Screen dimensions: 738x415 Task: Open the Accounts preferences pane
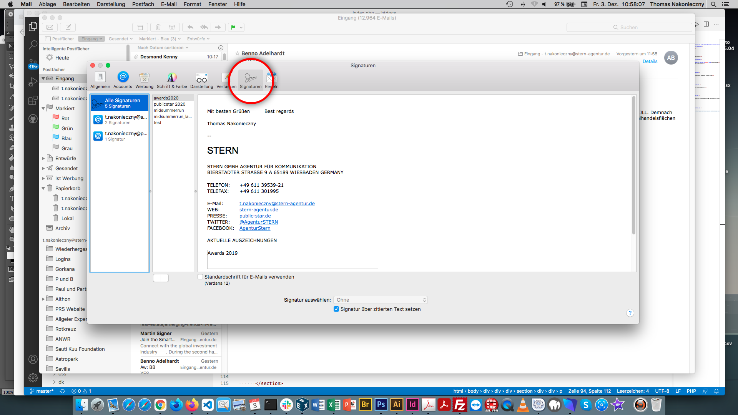pyautogui.click(x=123, y=80)
